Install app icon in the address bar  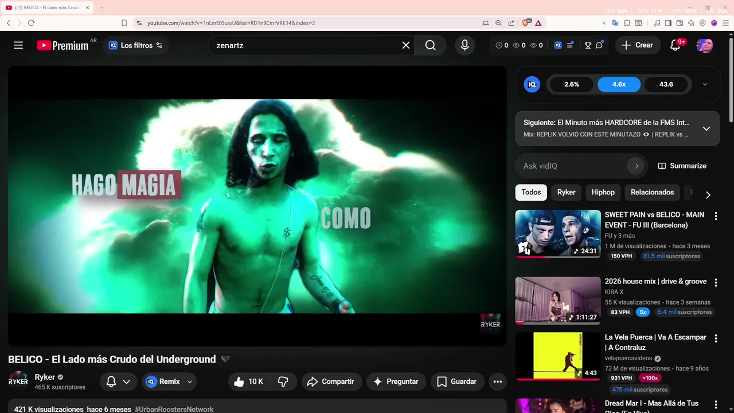coord(486,23)
